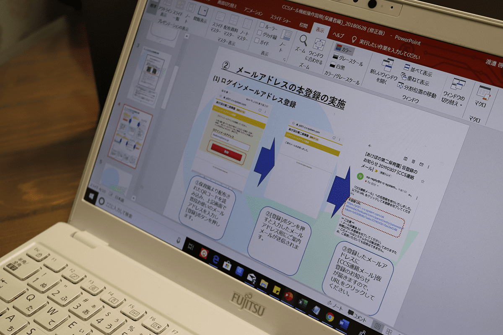Open the Show (表示) group dialog launcher

pos(286,60)
